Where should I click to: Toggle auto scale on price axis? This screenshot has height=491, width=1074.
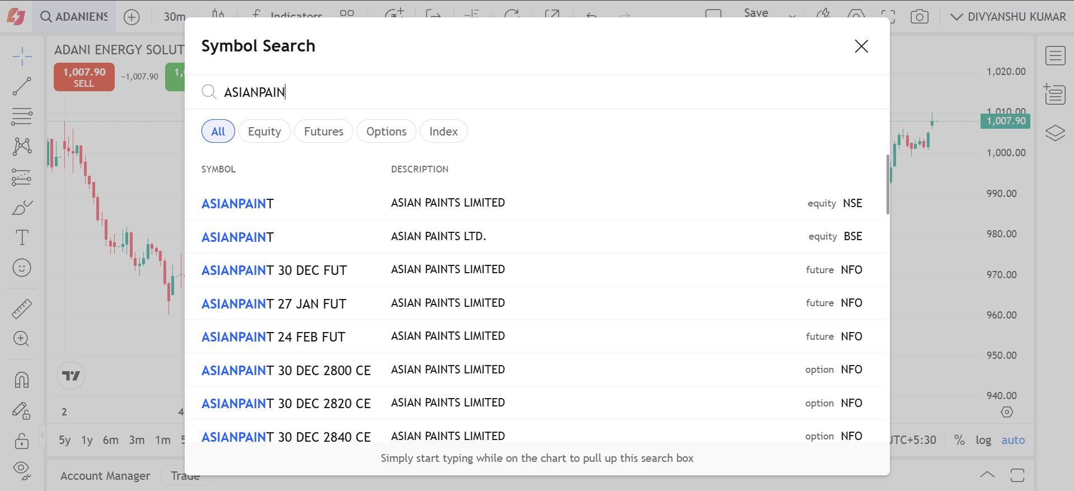pyautogui.click(x=1013, y=440)
